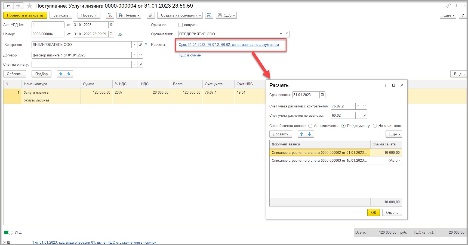The width and height of the screenshot is (468, 245).
Task: Select the Услуги лизинга nomenclature cell
Action: pyautogui.click(x=51, y=92)
